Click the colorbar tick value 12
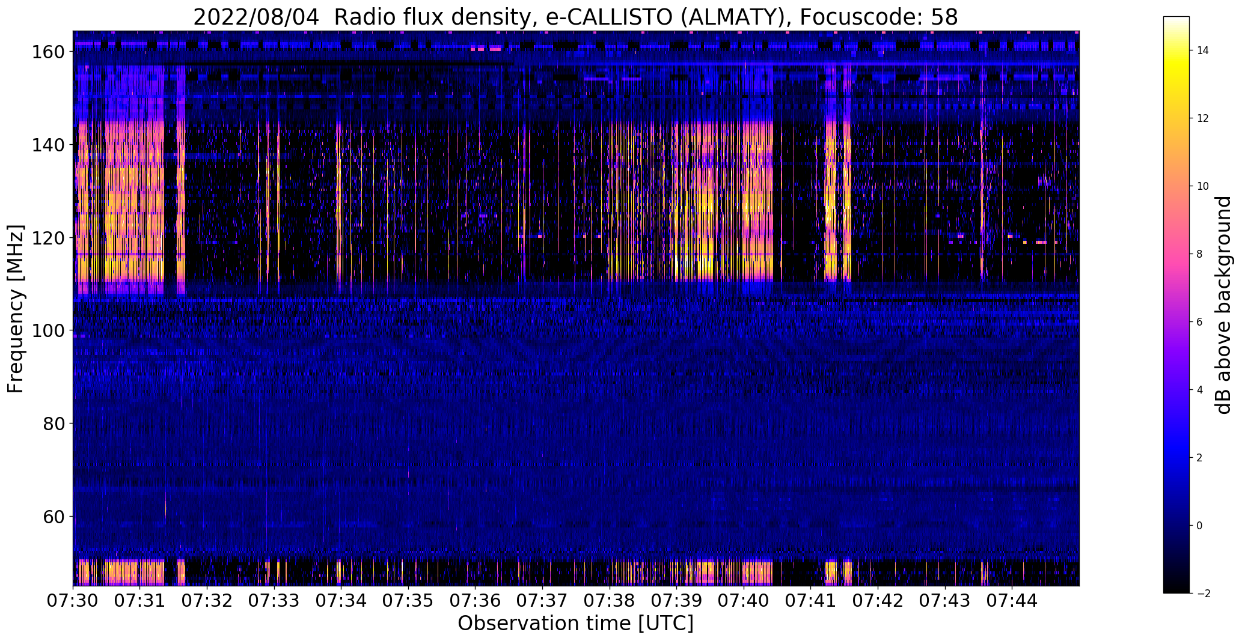 coord(1203,119)
